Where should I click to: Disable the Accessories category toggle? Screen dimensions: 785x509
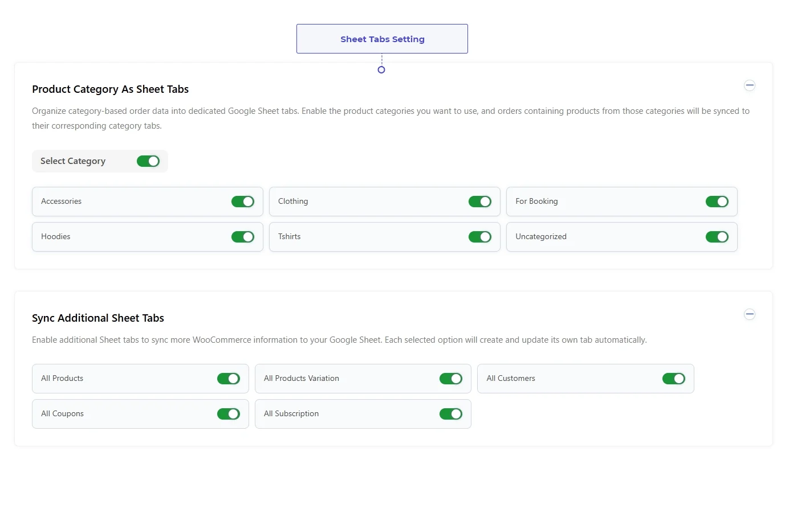tap(243, 202)
